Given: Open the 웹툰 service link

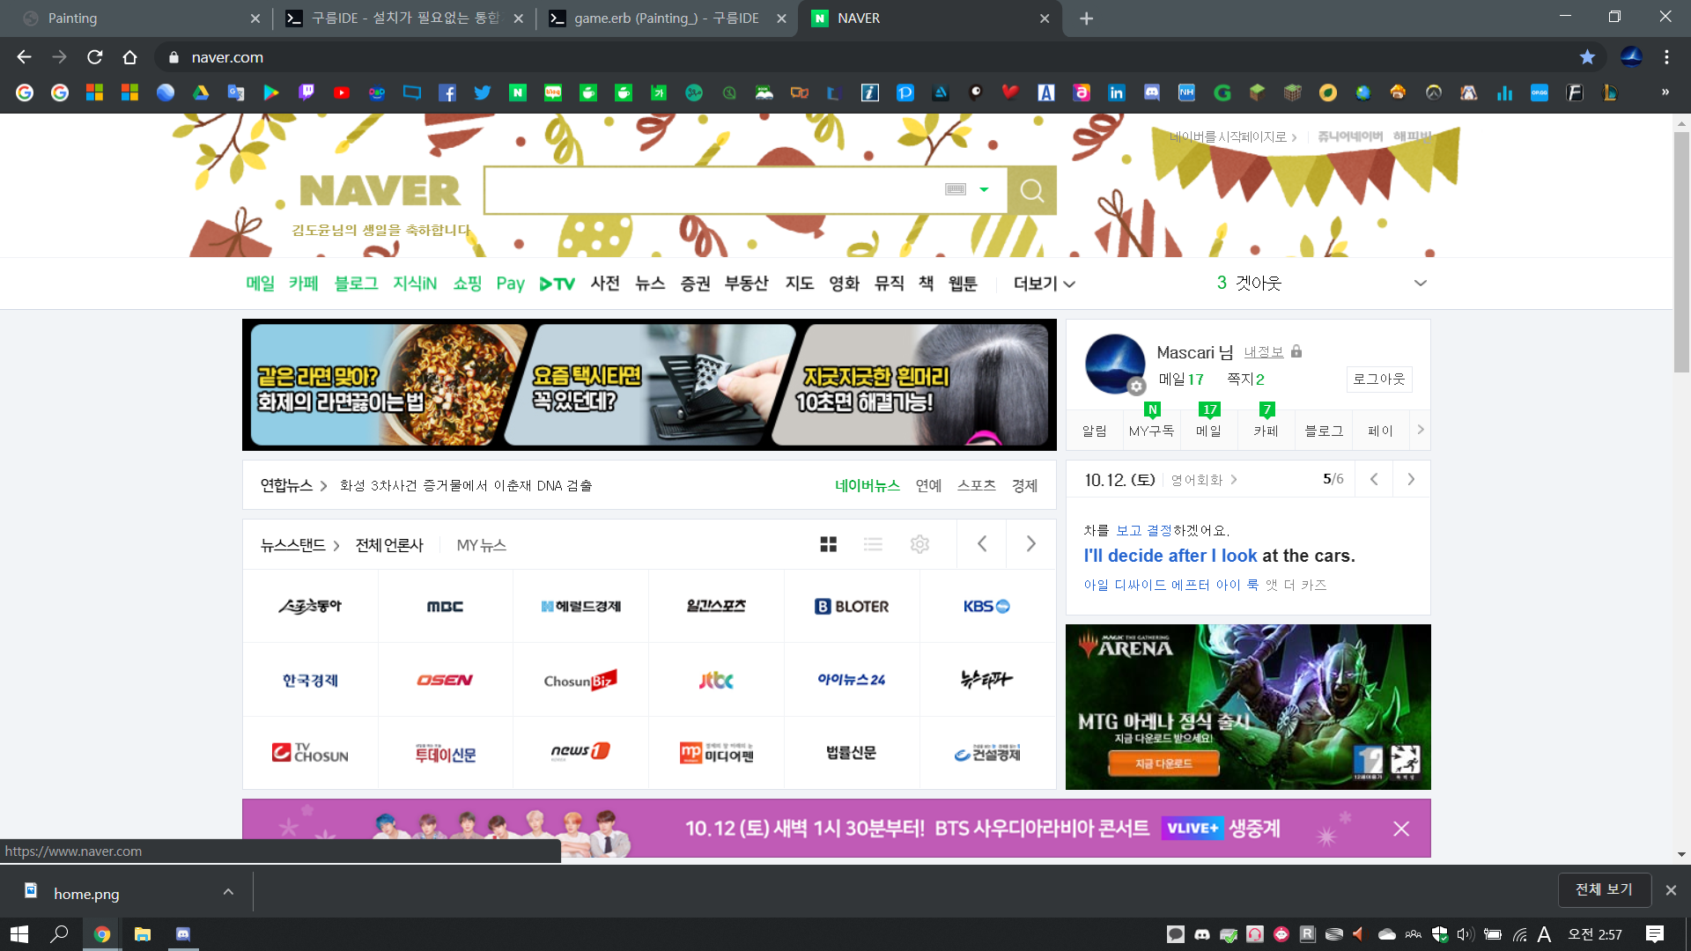Looking at the screenshot, I should (x=963, y=284).
